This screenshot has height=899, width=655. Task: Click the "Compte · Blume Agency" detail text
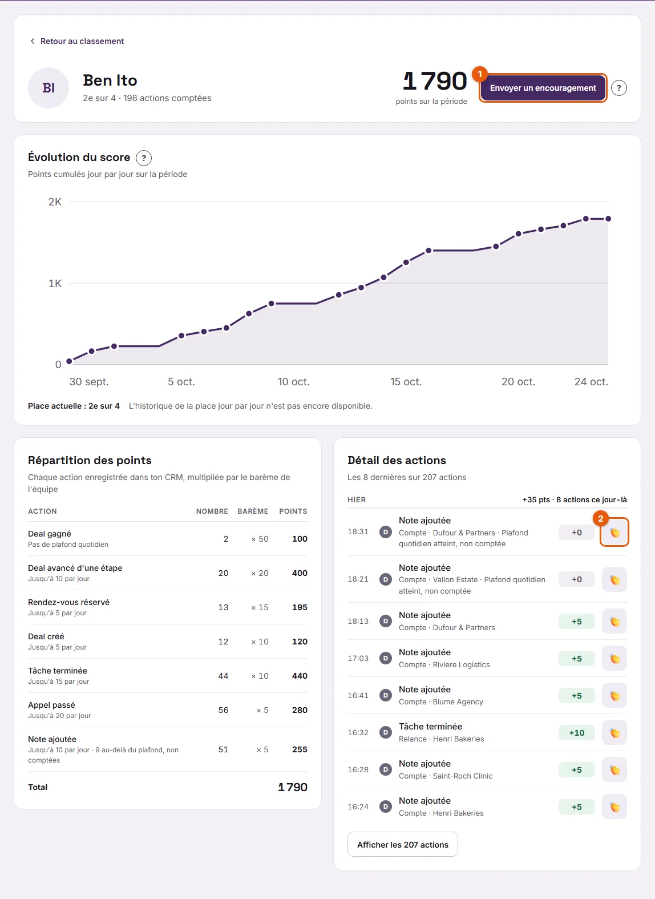(441, 702)
